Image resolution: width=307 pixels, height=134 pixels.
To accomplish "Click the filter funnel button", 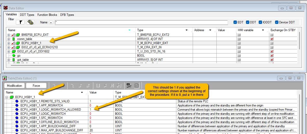I will click(x=20, y=22).
